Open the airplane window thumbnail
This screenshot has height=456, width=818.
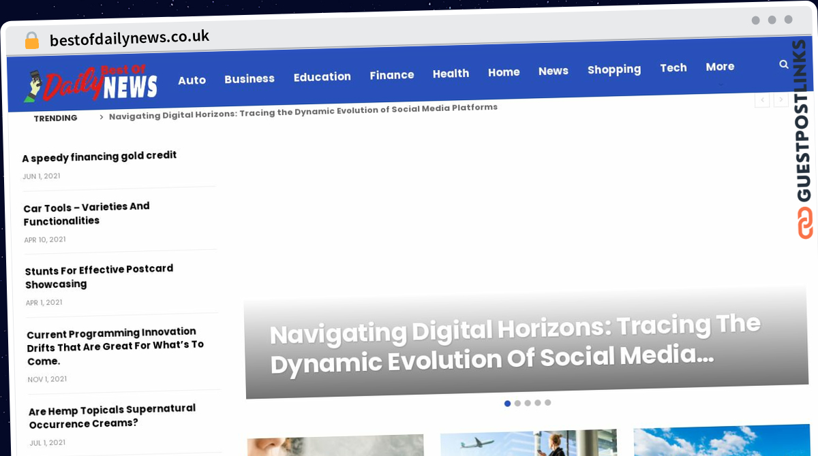(x=528, y=442)
